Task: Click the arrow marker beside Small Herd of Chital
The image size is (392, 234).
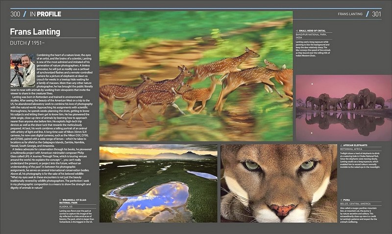Action: pyautogui.click(x=297, y=31)
